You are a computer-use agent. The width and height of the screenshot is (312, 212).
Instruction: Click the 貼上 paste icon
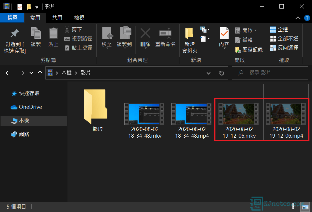[x=53, y=34]
